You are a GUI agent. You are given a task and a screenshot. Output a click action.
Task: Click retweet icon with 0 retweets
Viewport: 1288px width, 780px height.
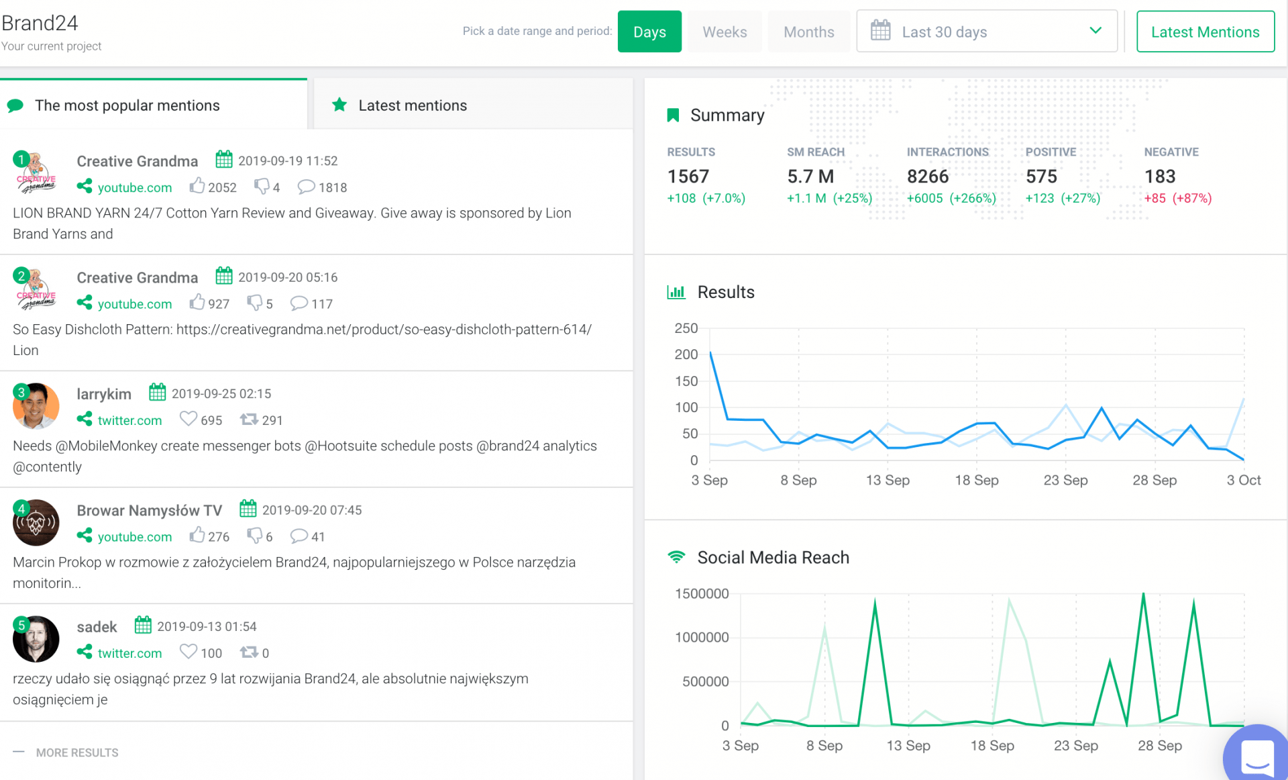click(249, 652)
